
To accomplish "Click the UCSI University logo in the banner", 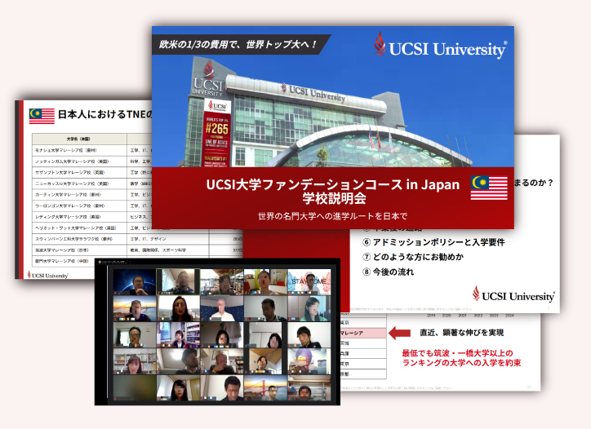I will [439, 46].
